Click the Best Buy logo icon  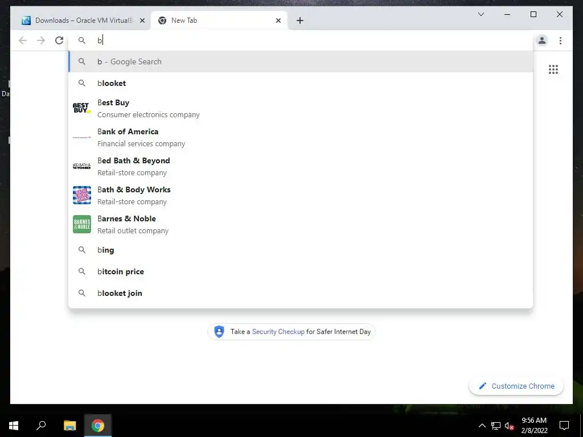pyautogui.click(x=82, y=108)
